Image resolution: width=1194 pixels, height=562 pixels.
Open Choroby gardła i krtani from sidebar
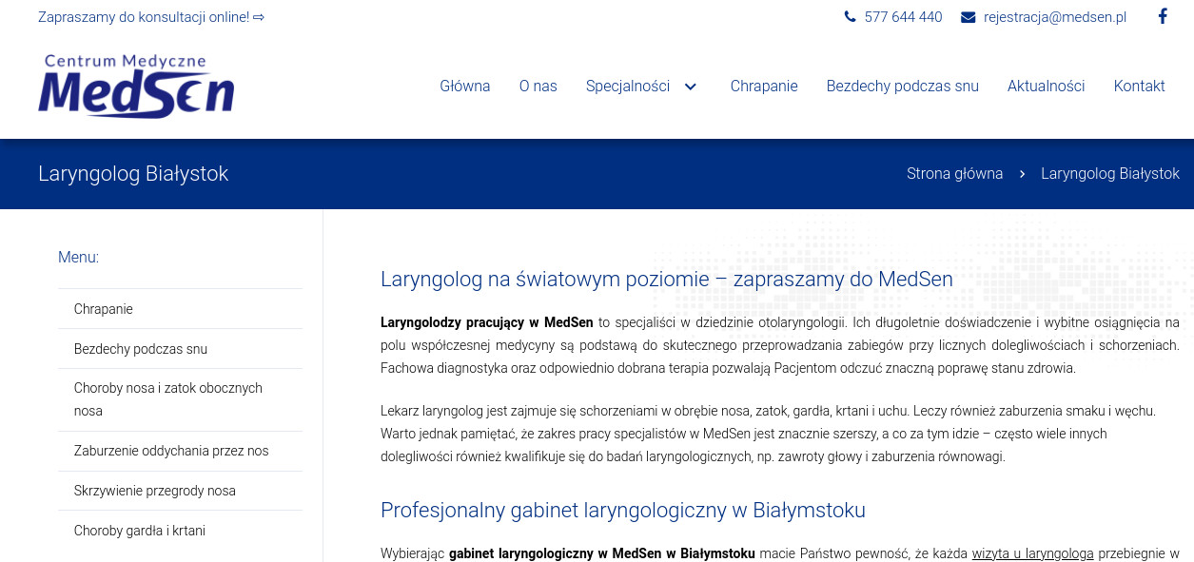tap(139, 531)
